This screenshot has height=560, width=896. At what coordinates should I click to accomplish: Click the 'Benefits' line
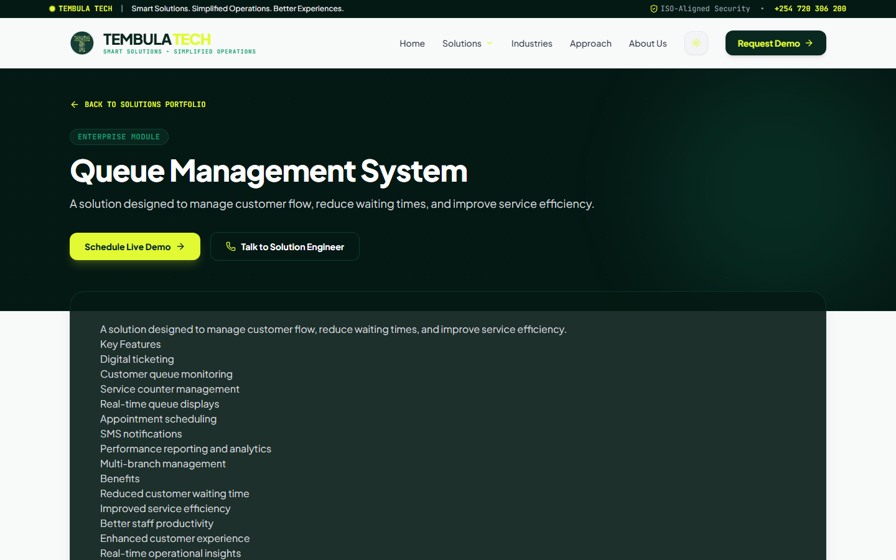click(120, 478)
